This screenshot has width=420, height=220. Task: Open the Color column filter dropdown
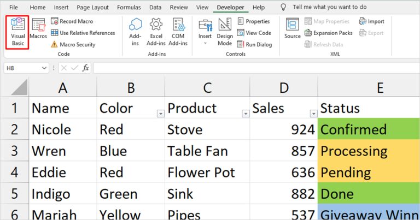click(160, 114)
